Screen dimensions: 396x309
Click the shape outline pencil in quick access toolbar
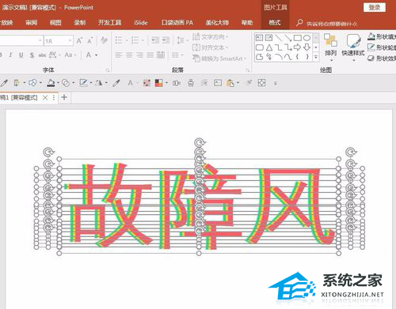coord(83,83)
